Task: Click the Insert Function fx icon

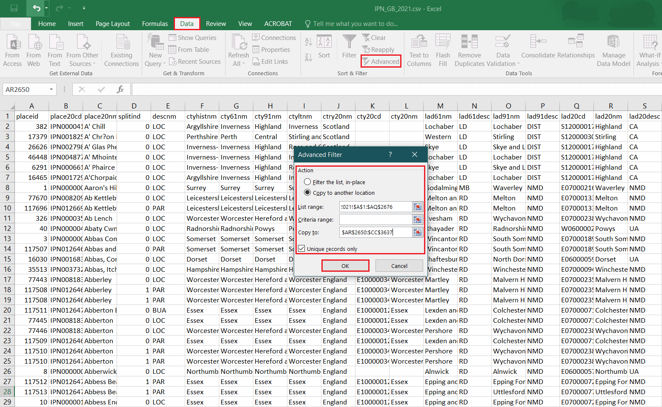Action: pos(120,89)
